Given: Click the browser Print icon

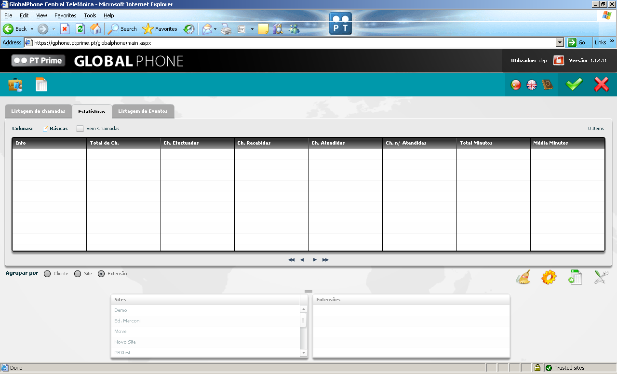Looking at the screenshot, I should point(226,29).
